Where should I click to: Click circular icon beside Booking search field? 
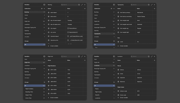[x=79, y=5]
